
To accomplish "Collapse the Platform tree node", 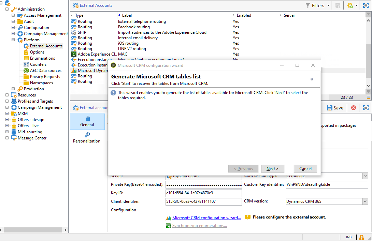I will [13, 40].
